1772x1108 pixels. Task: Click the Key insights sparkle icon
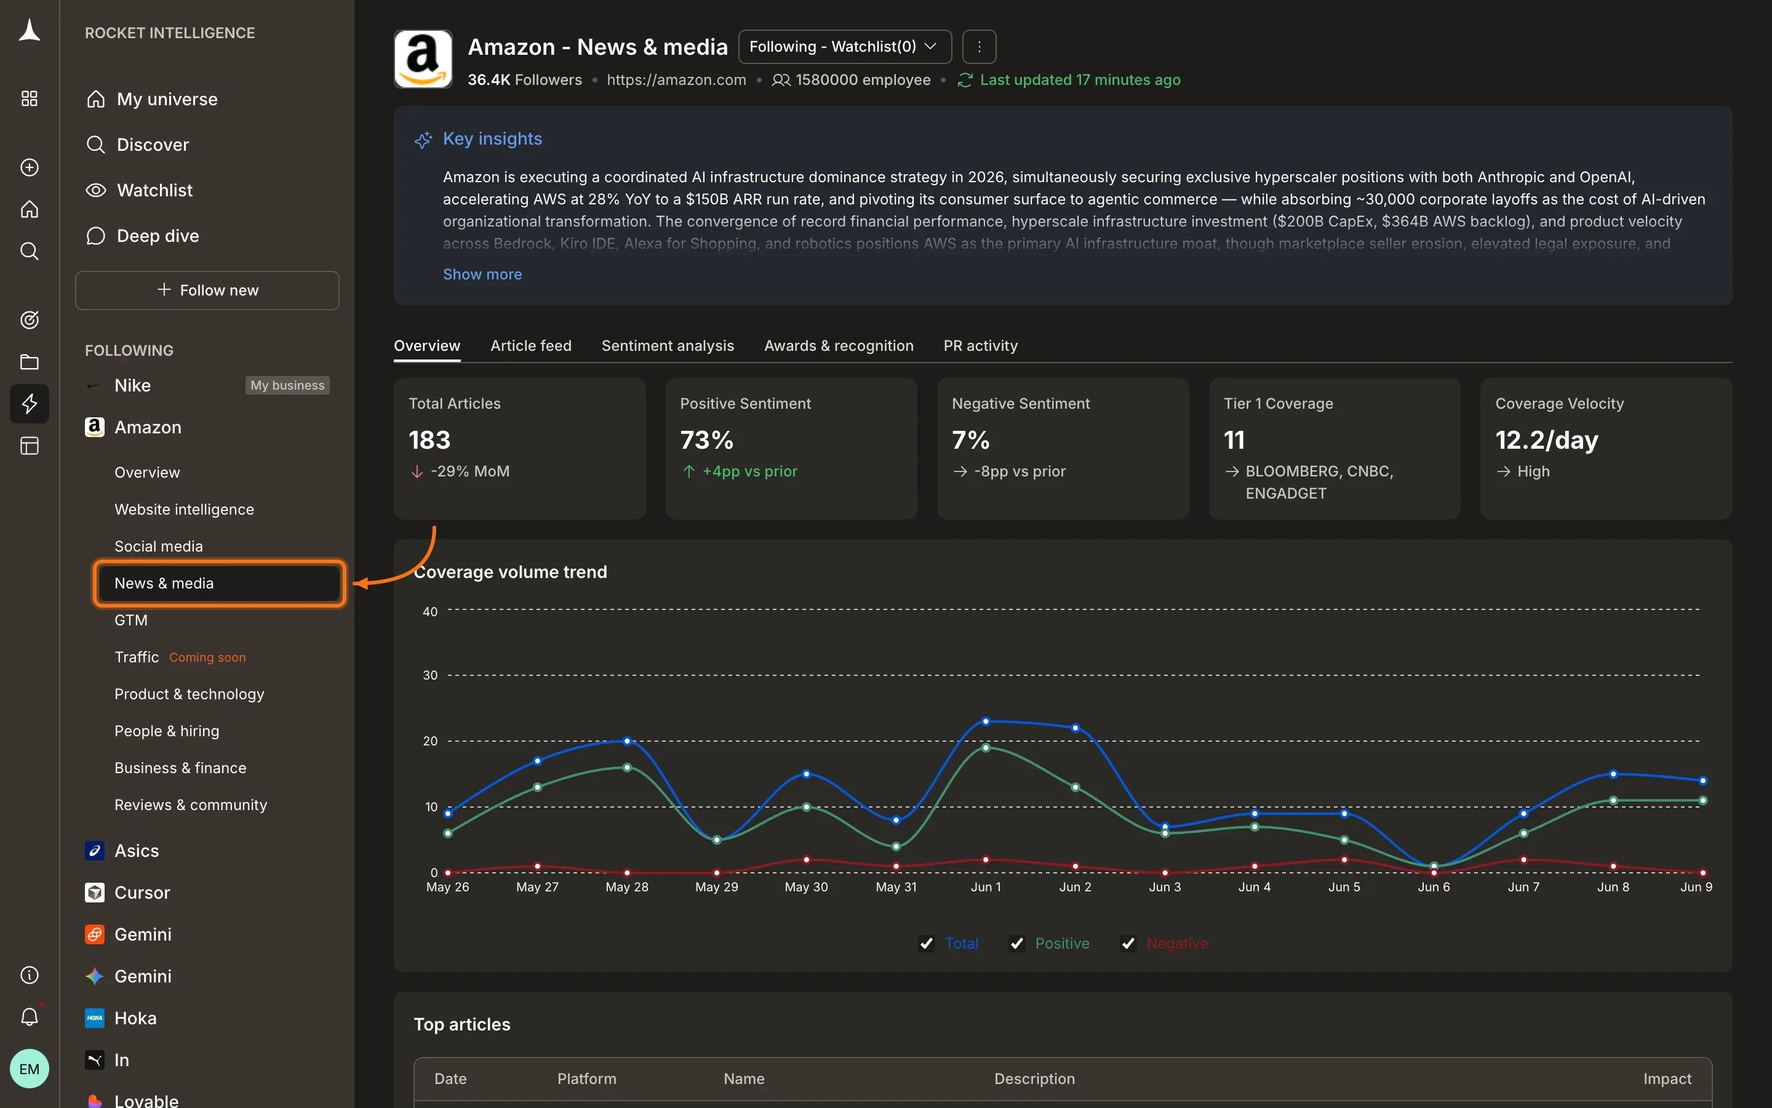(423, 139)
